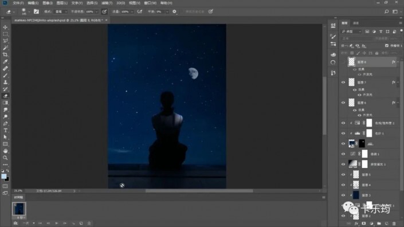Select the Pen tool

pos(5,124)
